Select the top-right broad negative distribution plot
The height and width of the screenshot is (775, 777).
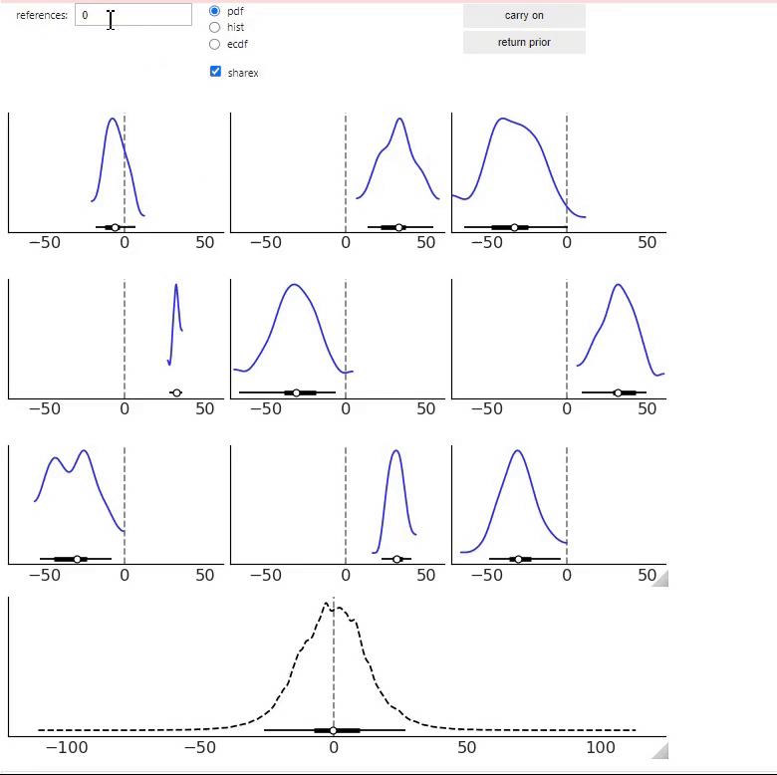[x=559, y=173]
